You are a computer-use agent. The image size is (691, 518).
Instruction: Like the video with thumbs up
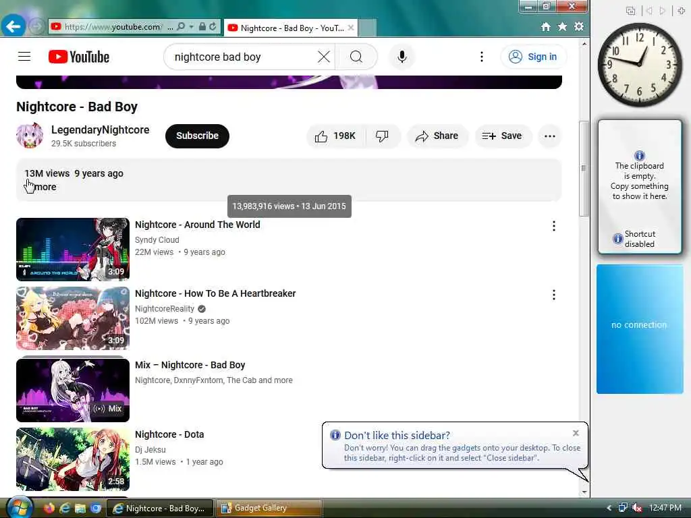point(336,136)
